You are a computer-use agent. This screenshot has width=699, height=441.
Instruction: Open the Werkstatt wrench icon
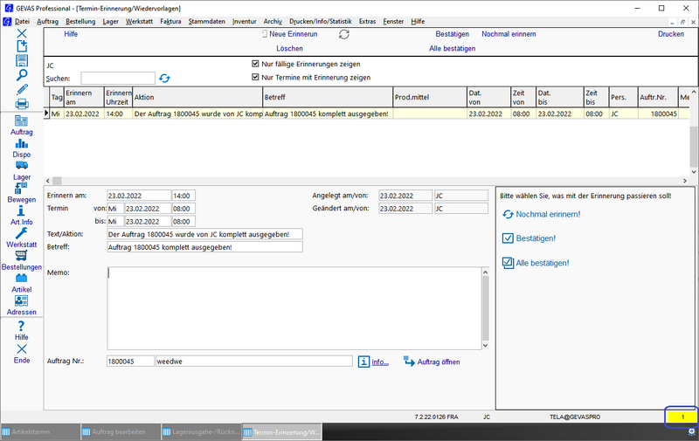coord(21,233)
